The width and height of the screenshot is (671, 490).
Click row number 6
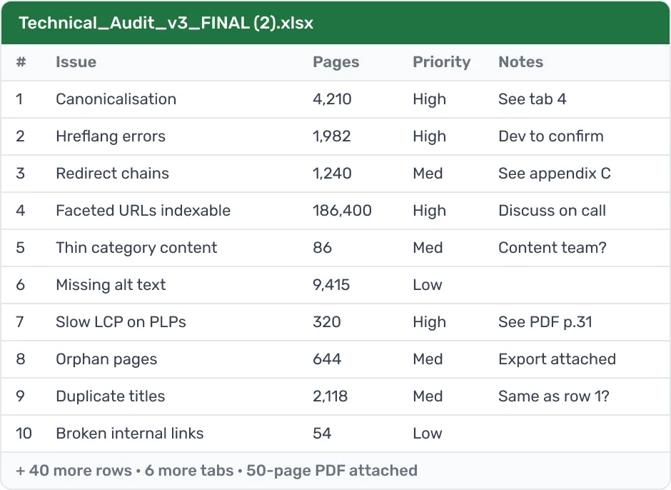tap(20, 285)
